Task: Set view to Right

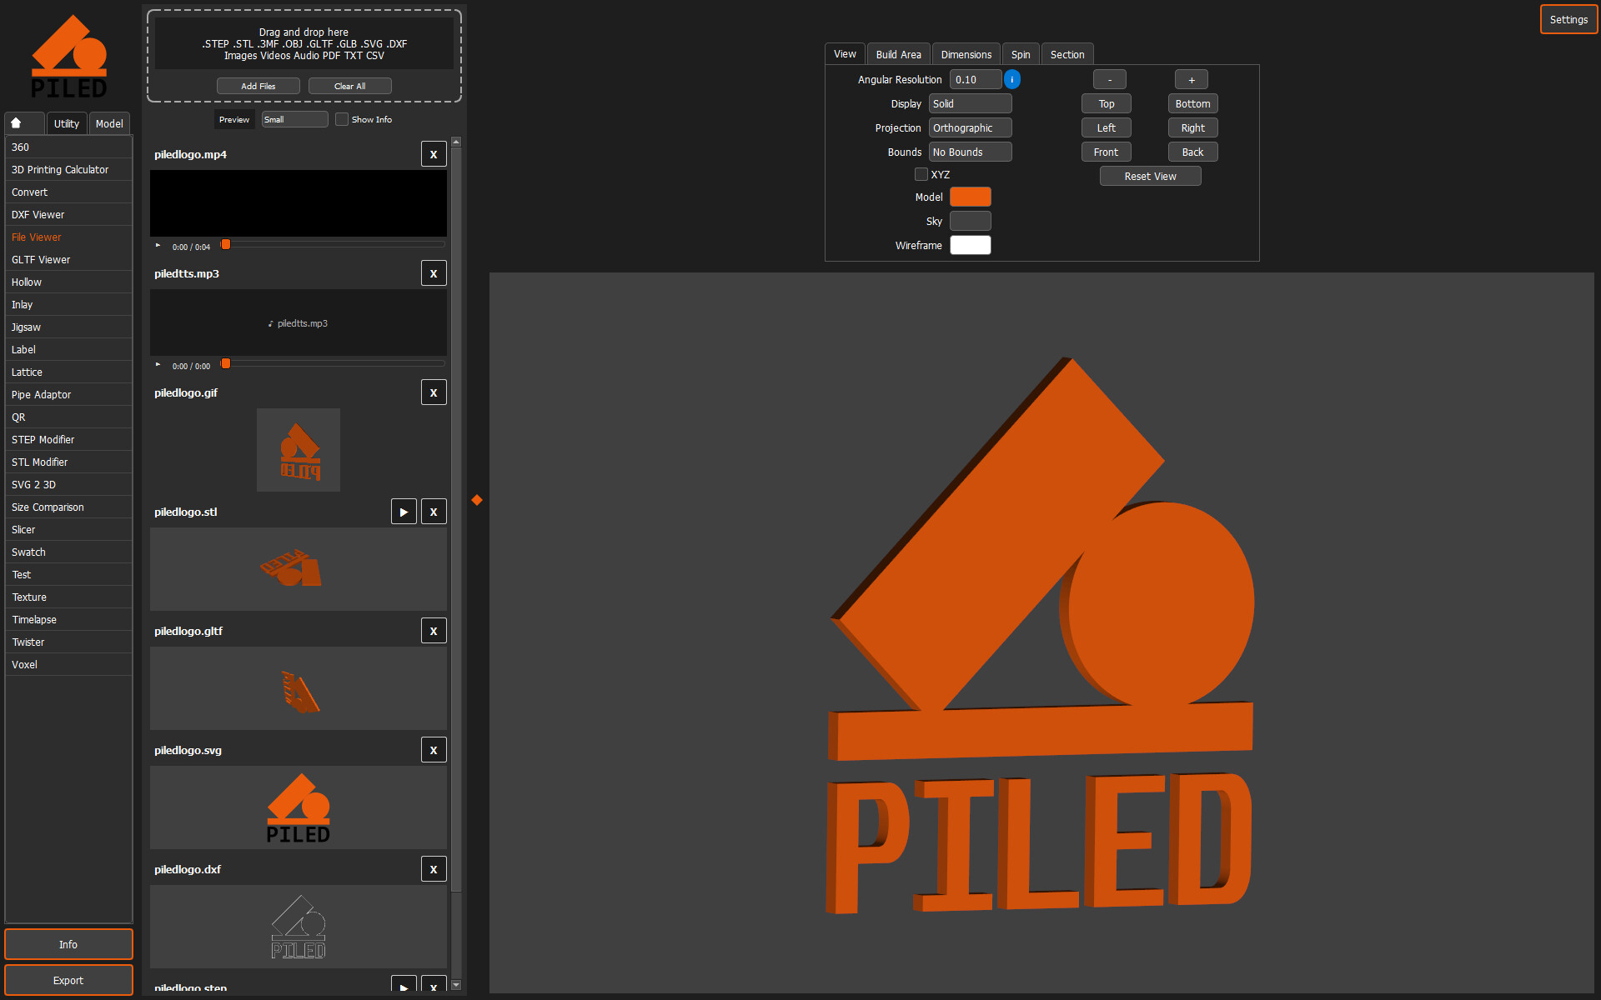Action: click(x=1193, y=128)
